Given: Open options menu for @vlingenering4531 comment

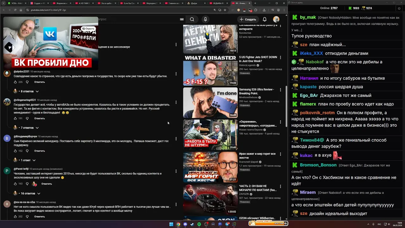Looking at the screenshot, I should (176, 102).
